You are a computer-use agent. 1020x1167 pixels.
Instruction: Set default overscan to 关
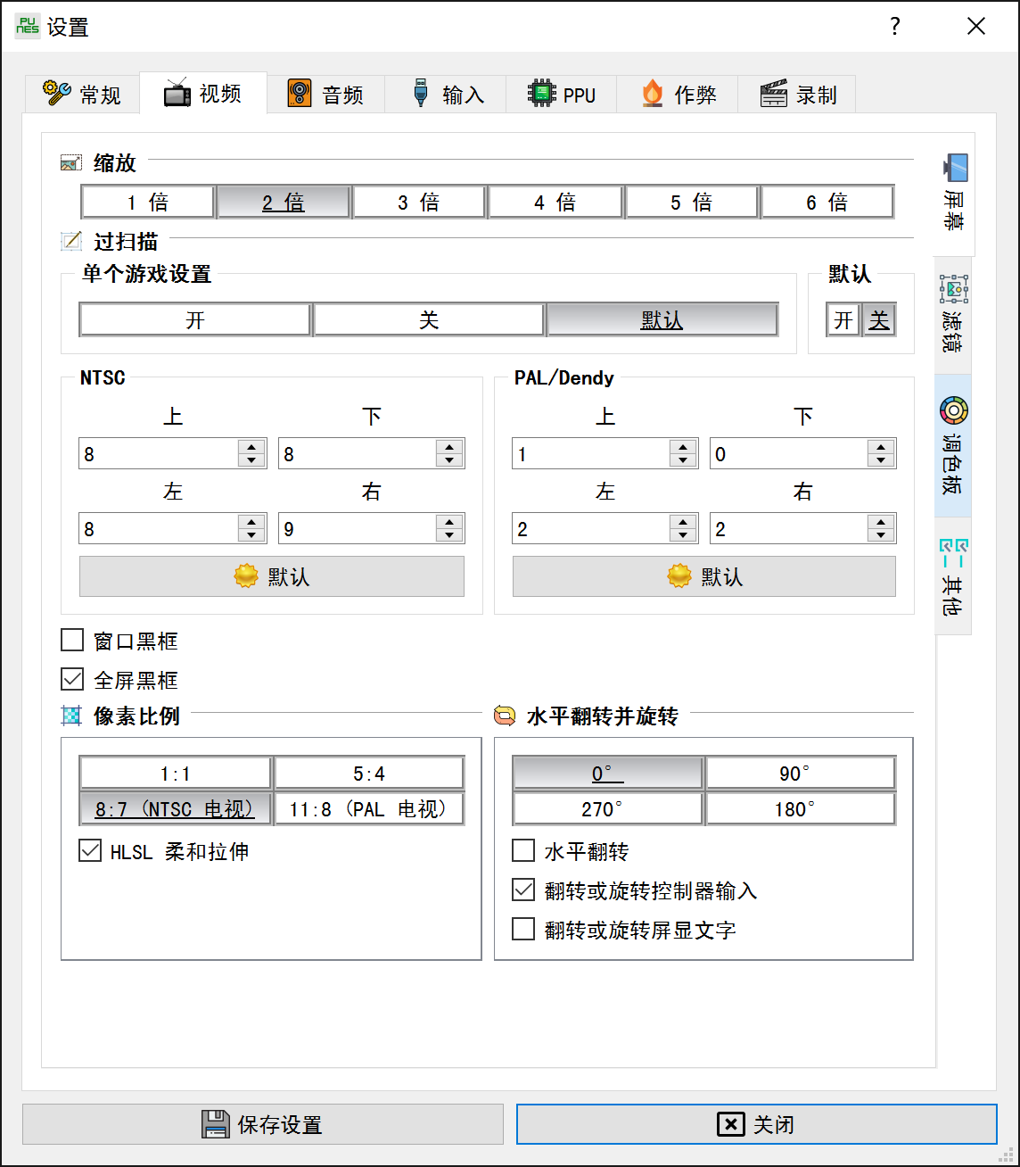pos(879,319)
